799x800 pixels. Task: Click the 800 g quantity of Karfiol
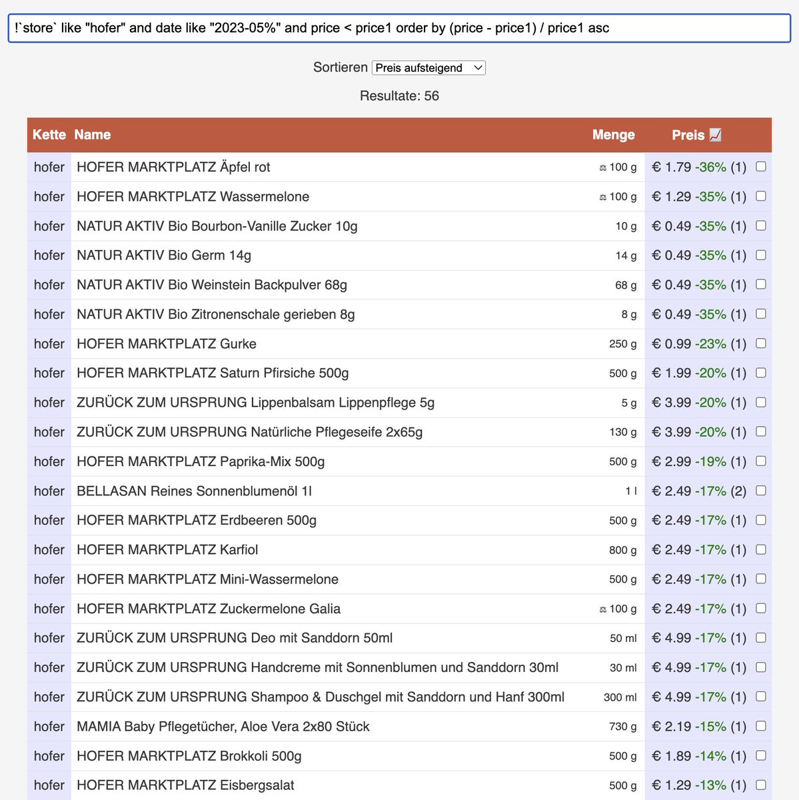tap(622, 550)
